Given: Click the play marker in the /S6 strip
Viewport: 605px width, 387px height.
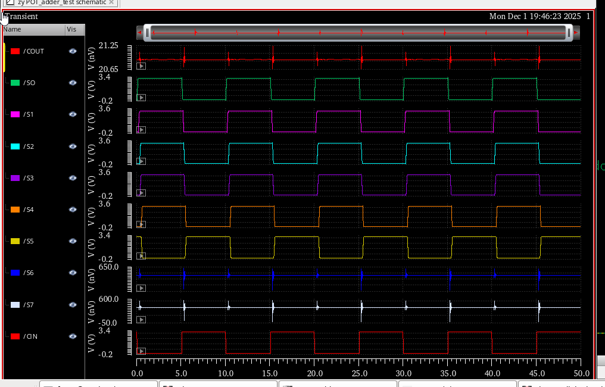Looking at the screenshot, I should pos(141,288).
